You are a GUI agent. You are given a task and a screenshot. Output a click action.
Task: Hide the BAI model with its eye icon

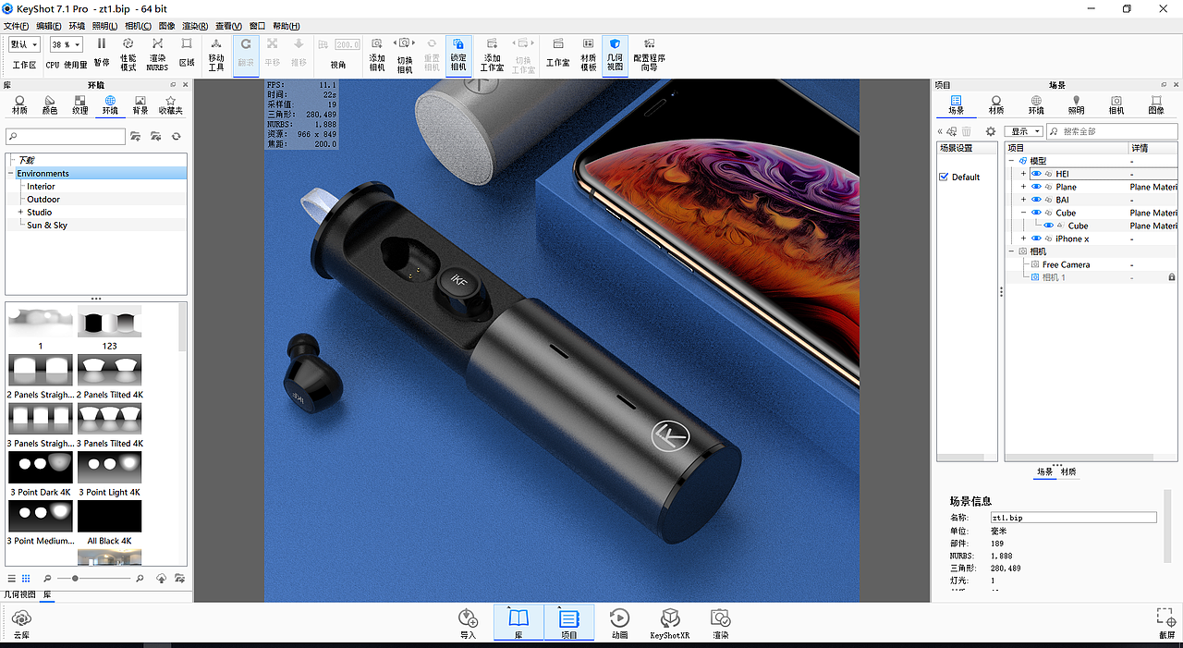click(x=1036, y=200)
